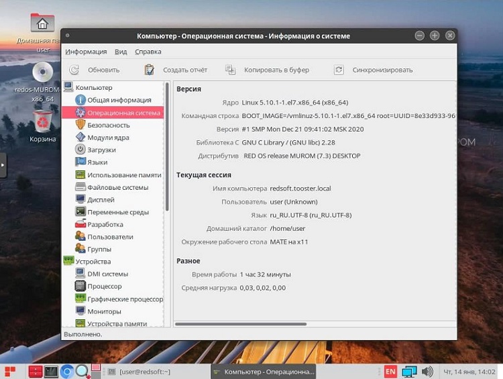
Task: Click the Обновить refresh toolbar icon
Action: click(x=74, y=70)
